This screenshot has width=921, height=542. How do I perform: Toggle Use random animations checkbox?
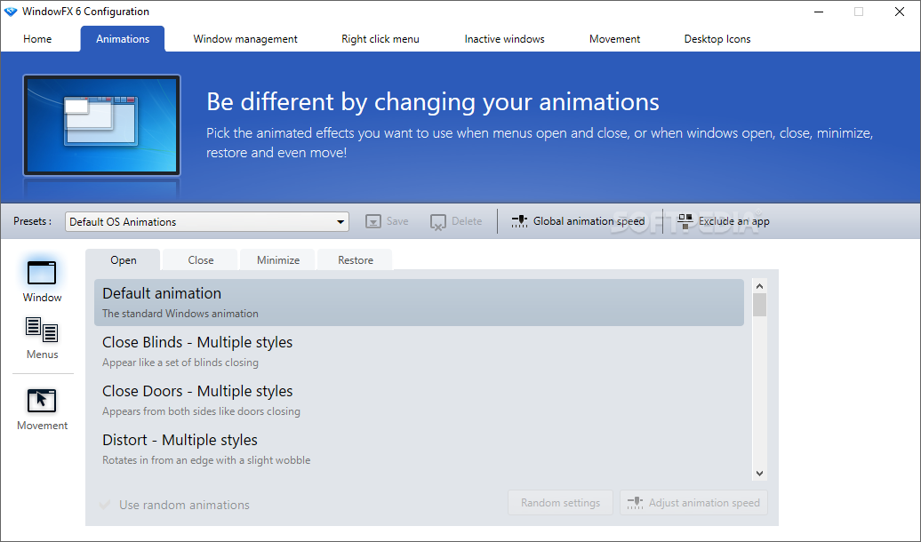pos(105,505)
